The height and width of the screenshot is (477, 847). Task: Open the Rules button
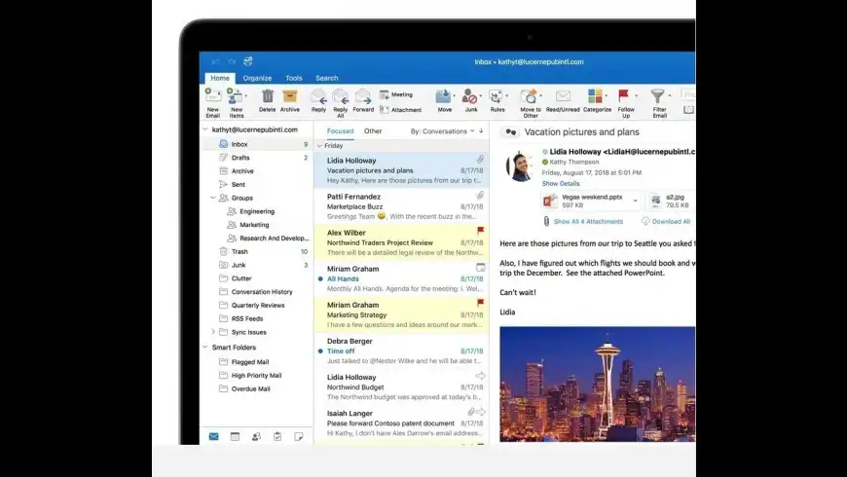tap(497, 100)
